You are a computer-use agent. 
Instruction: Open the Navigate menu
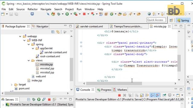(46, 9)
